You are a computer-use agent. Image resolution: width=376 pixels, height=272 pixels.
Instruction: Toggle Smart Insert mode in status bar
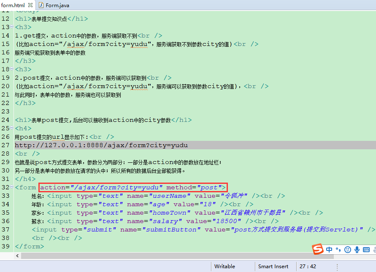(273, 266)
